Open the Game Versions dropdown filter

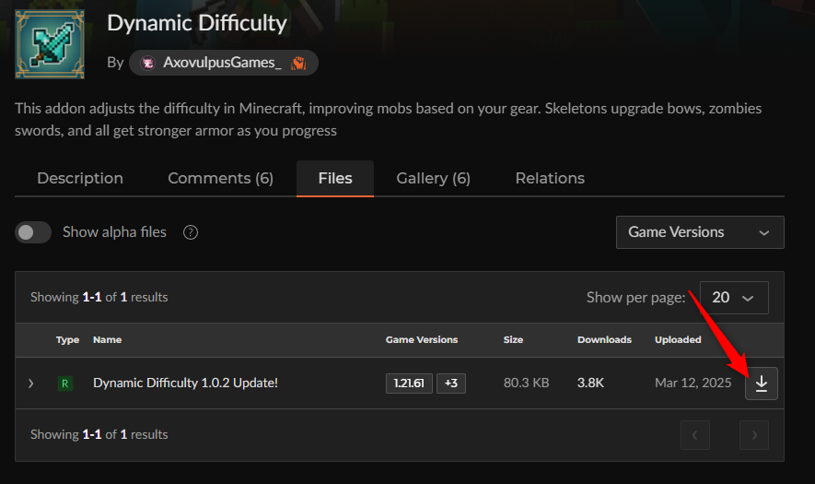pyautogui.click(x=700, y=232)
